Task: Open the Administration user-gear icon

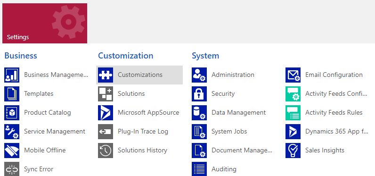Action: (x=199, y=75)
